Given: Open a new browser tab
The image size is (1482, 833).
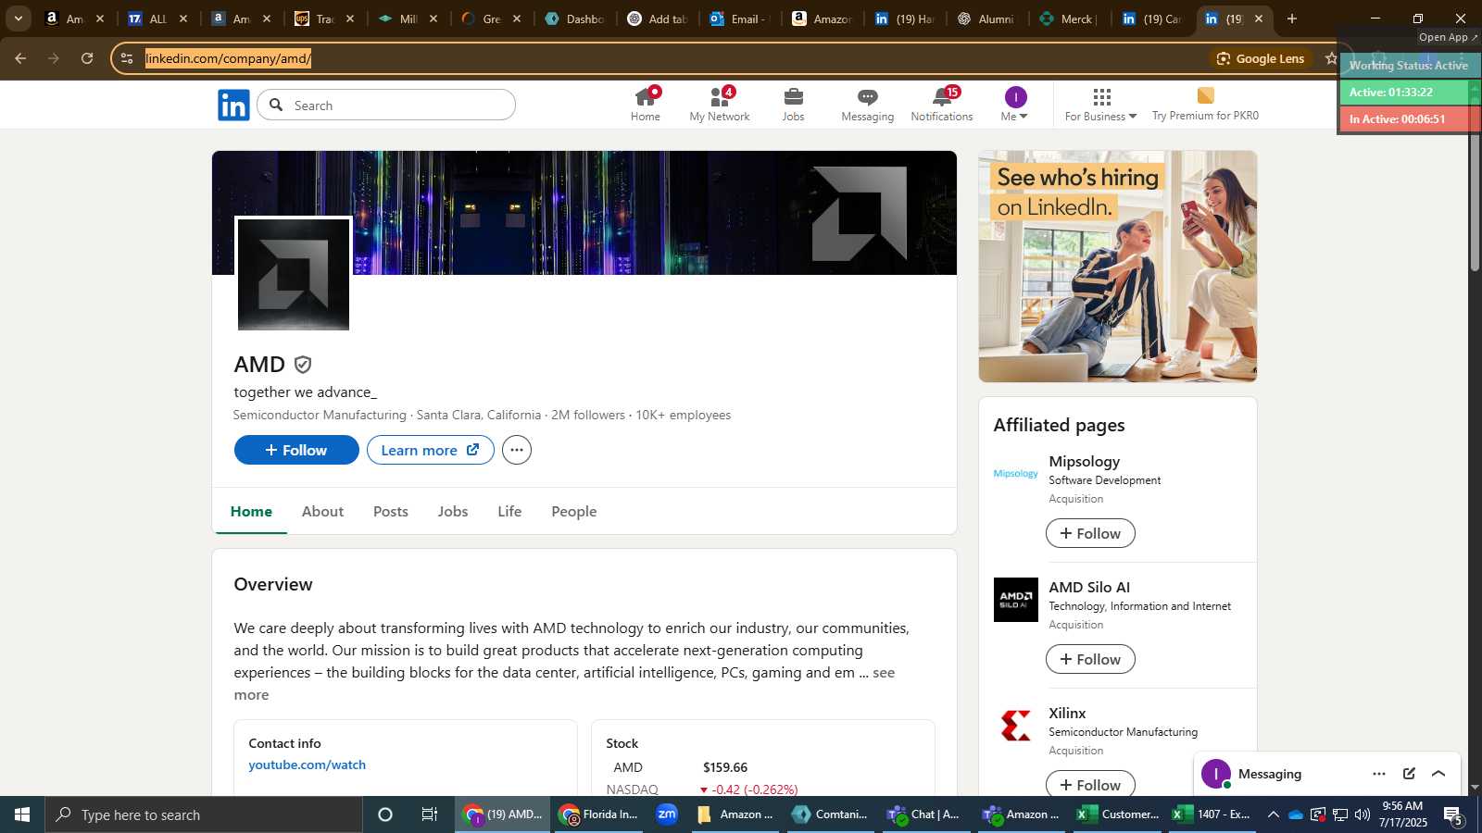Looking at the screenshot, I should pos(1292,19).
